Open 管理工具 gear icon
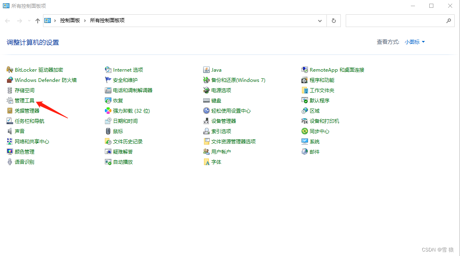 click(x=10, y=101)
